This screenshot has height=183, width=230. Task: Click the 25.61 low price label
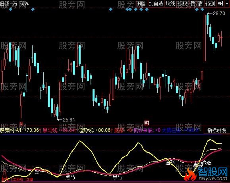coord(69,120)
